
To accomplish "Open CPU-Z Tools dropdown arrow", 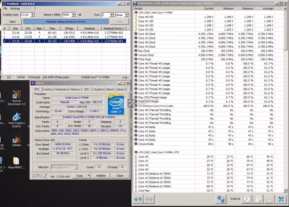I will (x=89, y=176).
